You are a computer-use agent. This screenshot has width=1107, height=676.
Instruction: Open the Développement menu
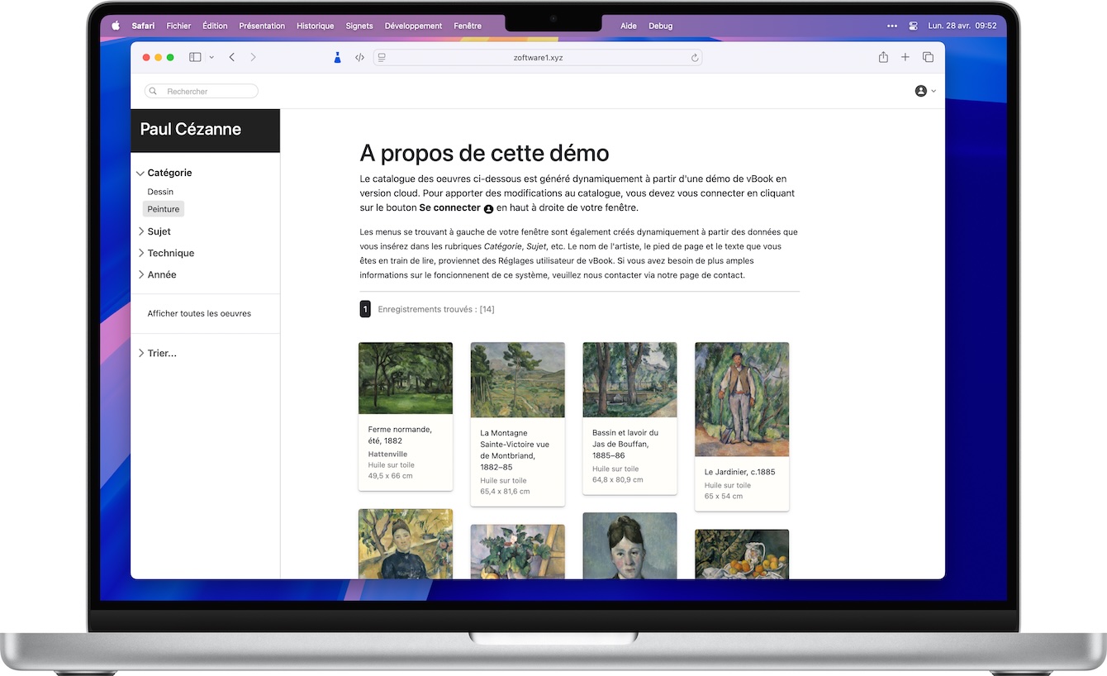pyautogui.click(x=413, y=26)
